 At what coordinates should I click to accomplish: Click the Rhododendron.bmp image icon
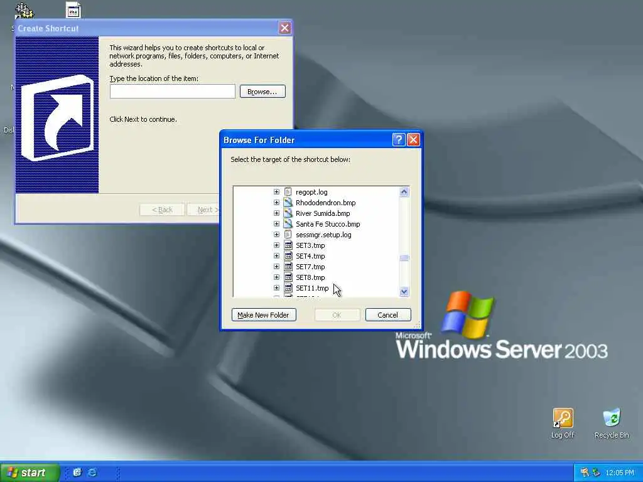pyautogui.click(x=288, y=203)
